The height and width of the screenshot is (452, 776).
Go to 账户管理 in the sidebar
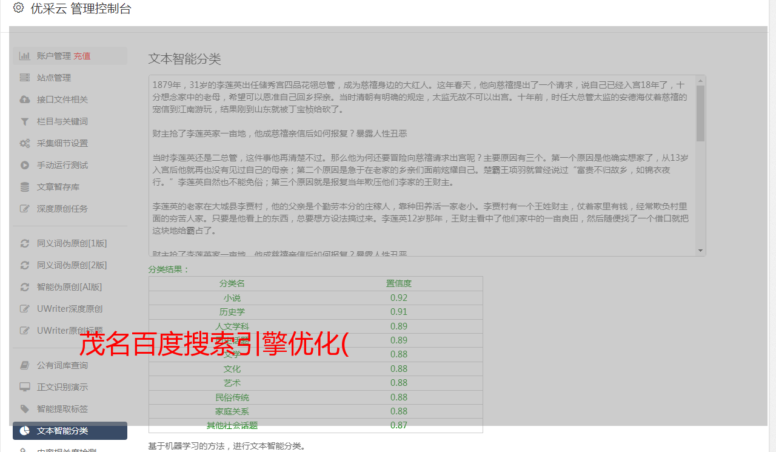(54, 56)
